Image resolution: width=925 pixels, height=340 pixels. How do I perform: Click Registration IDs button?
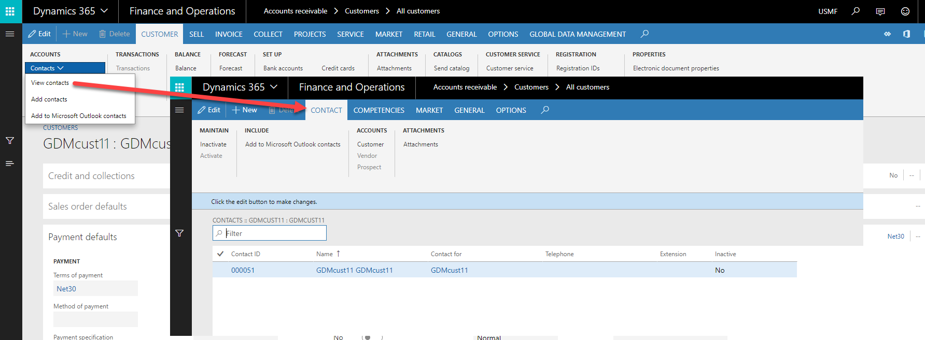coord(578,68)
